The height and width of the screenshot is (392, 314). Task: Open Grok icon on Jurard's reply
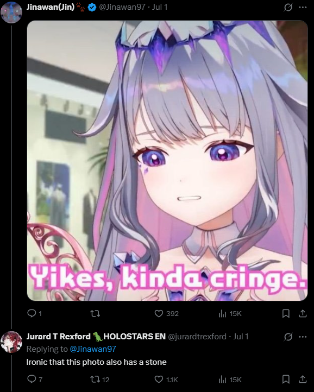tap(288, 337)
